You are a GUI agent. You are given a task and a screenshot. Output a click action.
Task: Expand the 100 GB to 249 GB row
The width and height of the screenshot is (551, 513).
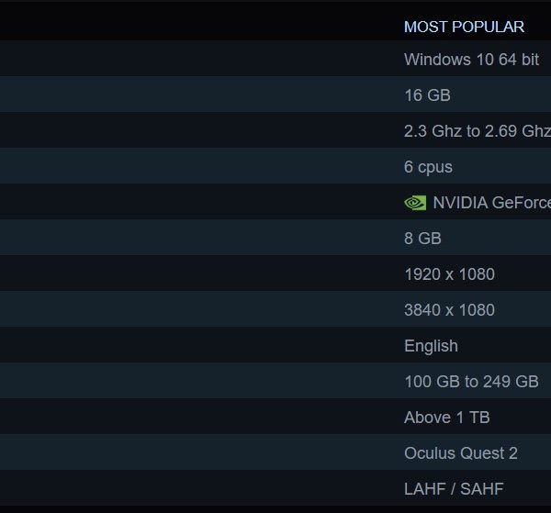[x=275, y=381]
